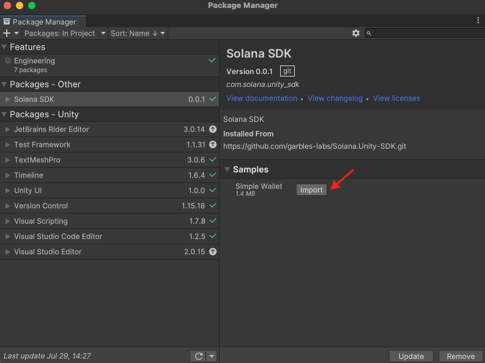The width and height of the screenshot is (485, 363).
Task: Click the Simple Wallet sample name
Action: (259, 186)
